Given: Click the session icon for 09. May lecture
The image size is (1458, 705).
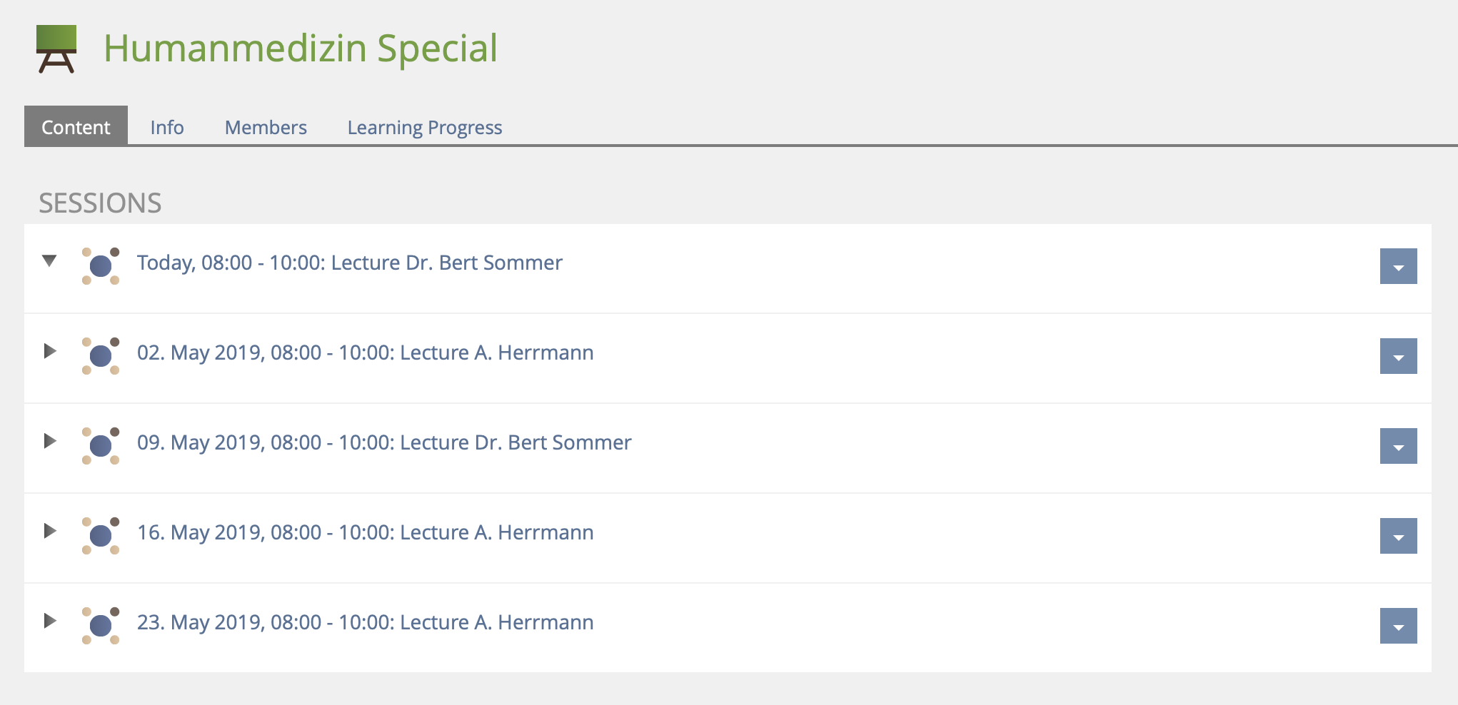Looking at the screenshot, I should [101, 446].
